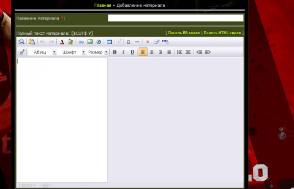
Task: Click the paste clipboard icon
Action: point(32,42)
